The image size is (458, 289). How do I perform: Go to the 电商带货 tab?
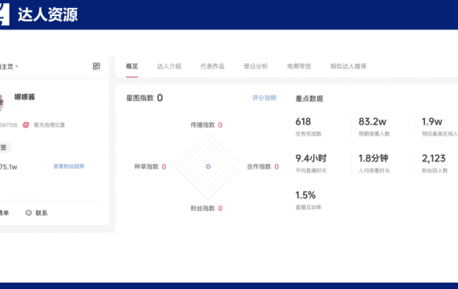(299, 67)
